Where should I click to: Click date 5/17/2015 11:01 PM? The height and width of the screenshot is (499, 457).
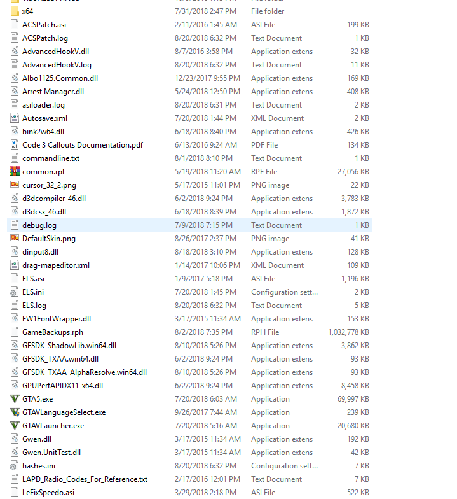pyautogui.click(x=207, y=185)
